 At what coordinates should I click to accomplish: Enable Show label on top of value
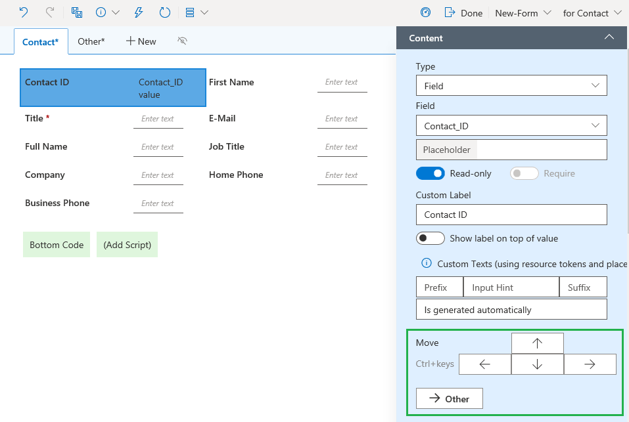431,238
